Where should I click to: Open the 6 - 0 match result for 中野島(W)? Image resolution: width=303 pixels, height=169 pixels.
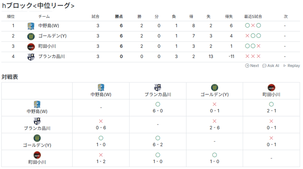coord(158,112)
